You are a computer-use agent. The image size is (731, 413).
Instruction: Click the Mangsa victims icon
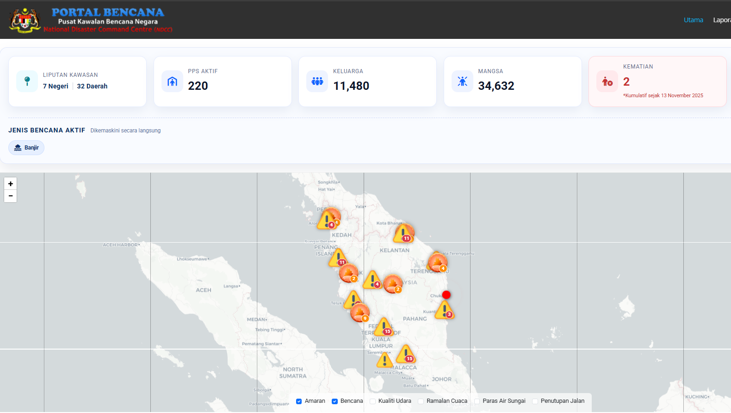coord(462,81)
